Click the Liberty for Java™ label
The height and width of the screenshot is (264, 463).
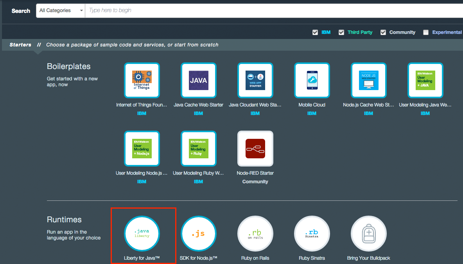(x=142, y=258)
